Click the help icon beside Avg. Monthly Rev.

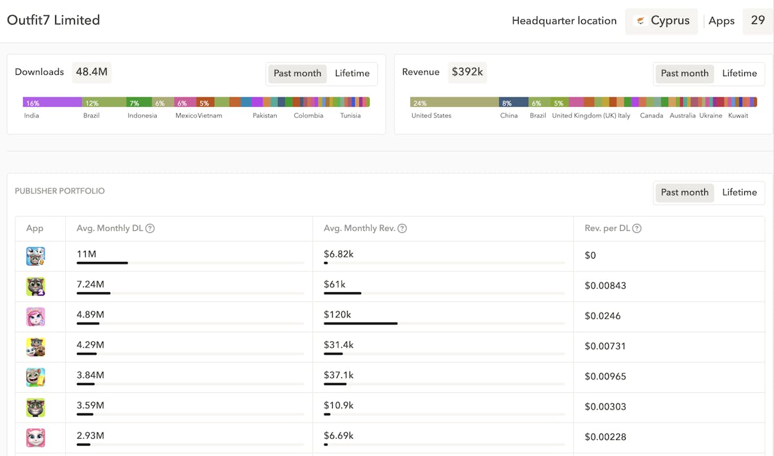coord(402,228)
